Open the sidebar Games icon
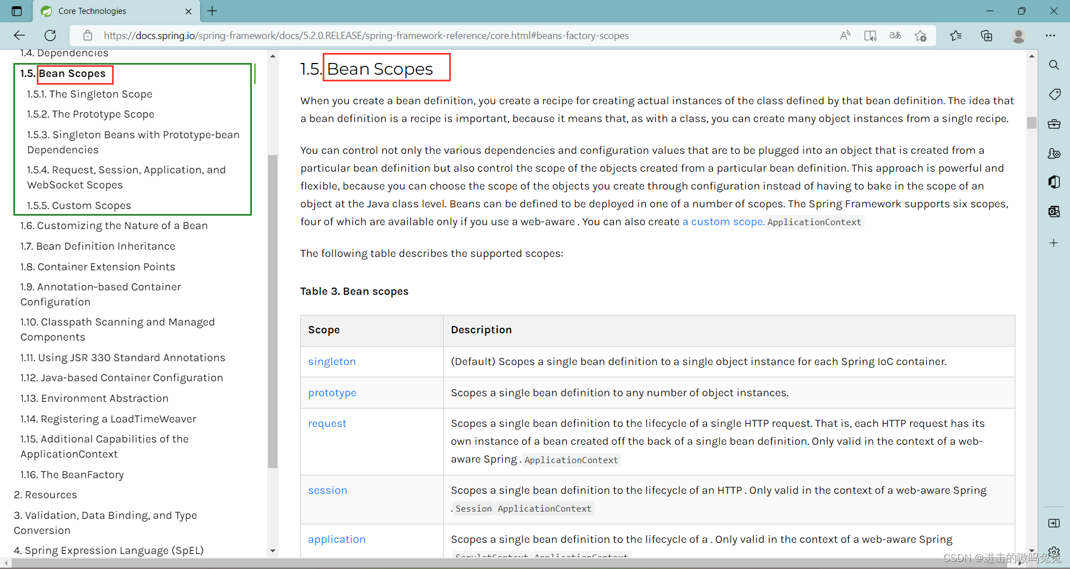The image size is (1070, 569). pos(1054,153)
